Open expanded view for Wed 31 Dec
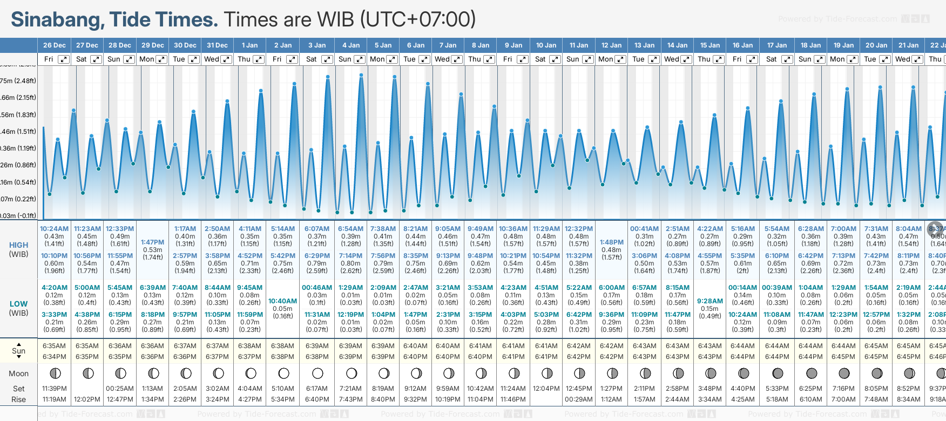946x421 pixels. [226, 59]
